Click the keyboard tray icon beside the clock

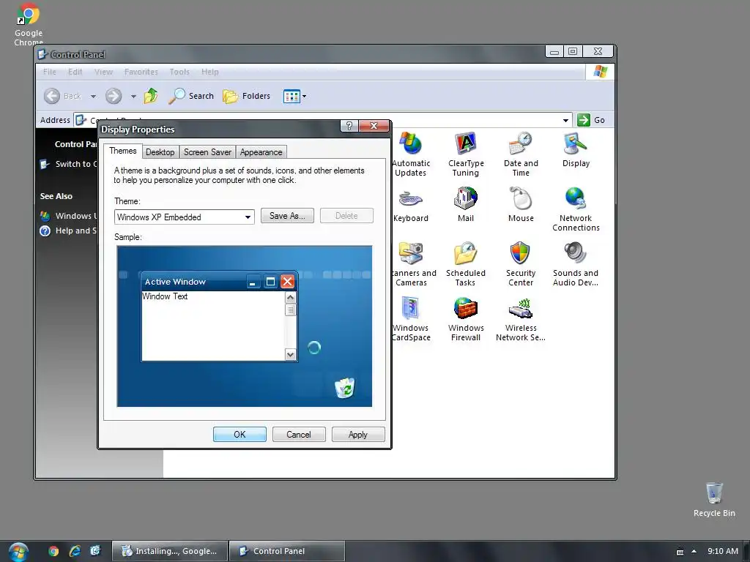680,552
